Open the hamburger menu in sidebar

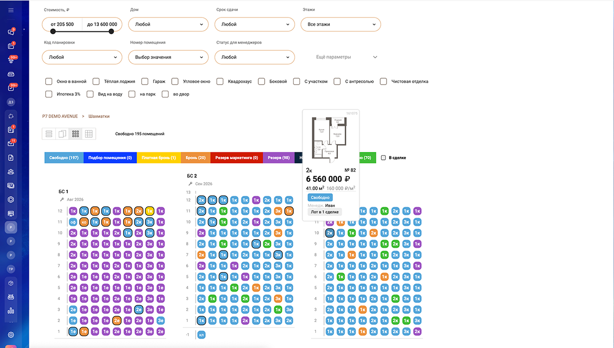pyautogui.click(x=11, y=10)
